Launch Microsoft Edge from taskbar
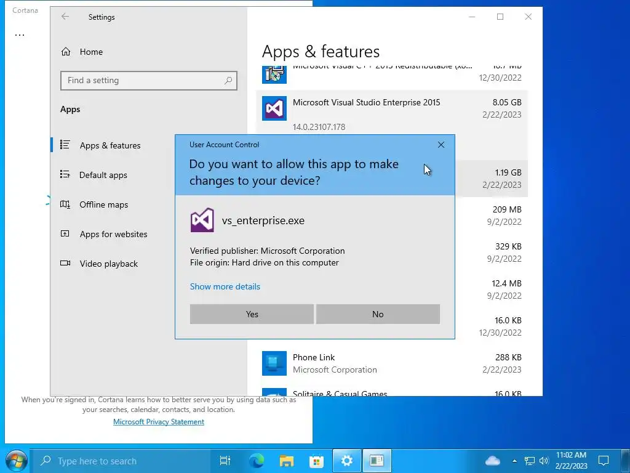Viewport: 630px width, 473px height. (256, 461)
